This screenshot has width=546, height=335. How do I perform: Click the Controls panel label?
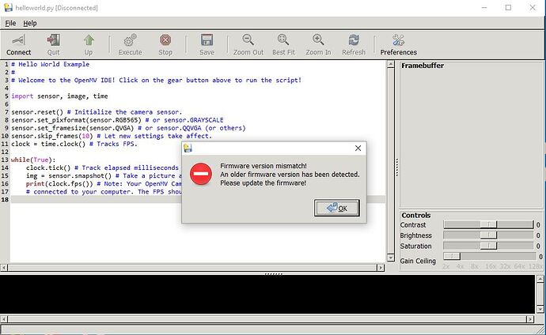[x=415, y=215]
